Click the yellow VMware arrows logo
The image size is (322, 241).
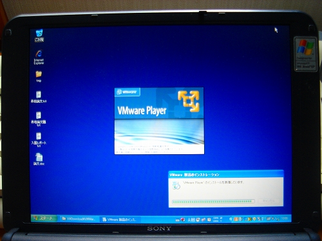tap(189, 102)
